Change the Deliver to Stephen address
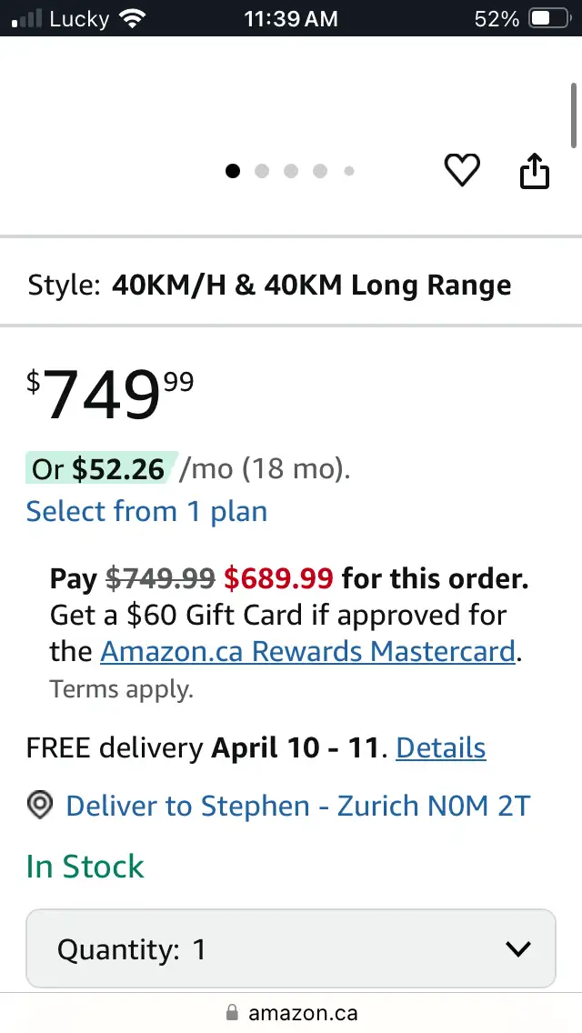 coord(297,806)
